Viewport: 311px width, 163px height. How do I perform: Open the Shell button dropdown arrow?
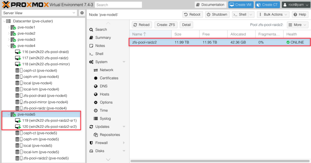pyautogui.click(x=251, y=15)
